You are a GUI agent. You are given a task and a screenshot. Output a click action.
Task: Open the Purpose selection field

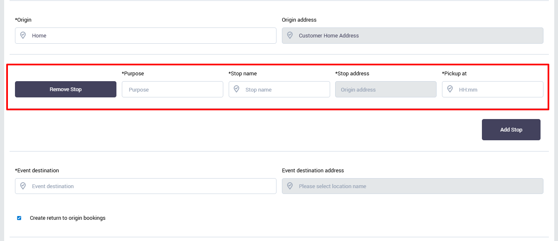click(172, 89)
